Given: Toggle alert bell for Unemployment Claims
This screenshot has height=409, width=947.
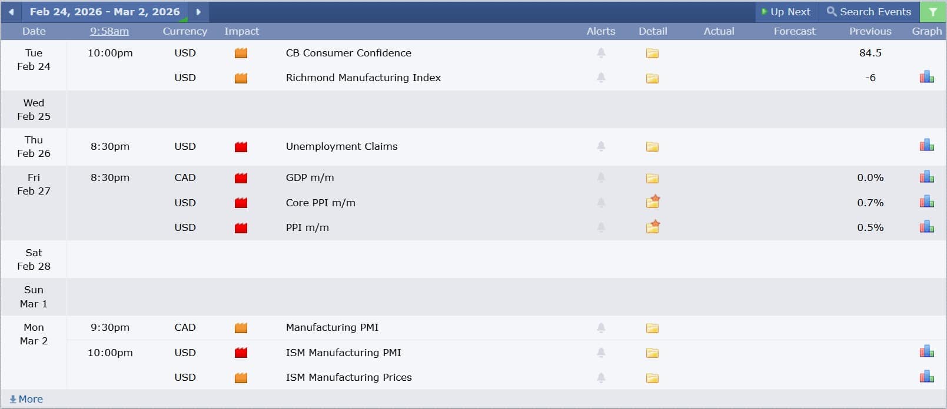Looking at the screenshot, I should (x=601, y=146).
